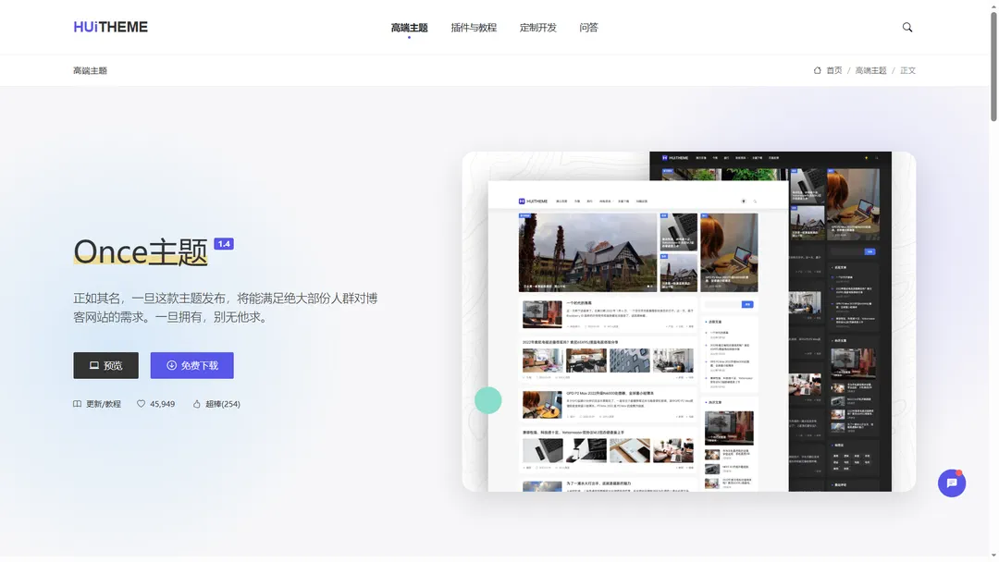The image size is (999, 562).
Task: Open the 问答 section from the navbar
Action: [x=588, y=27]
